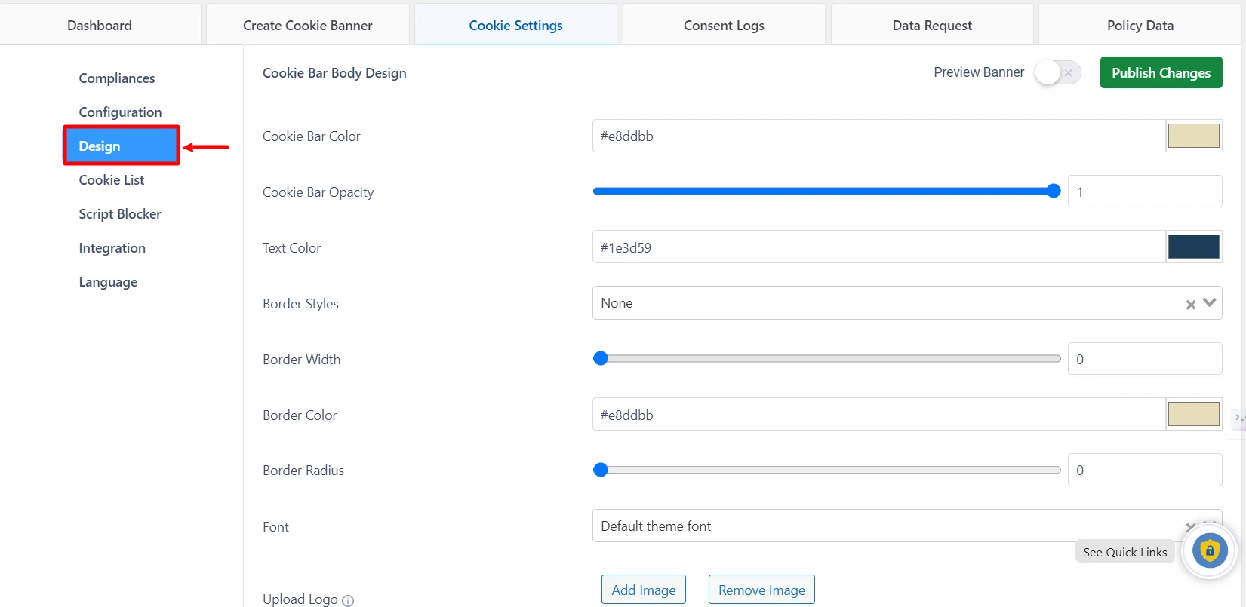Click the Cookie Bar Body Design heading

click(x=334, y=73)
